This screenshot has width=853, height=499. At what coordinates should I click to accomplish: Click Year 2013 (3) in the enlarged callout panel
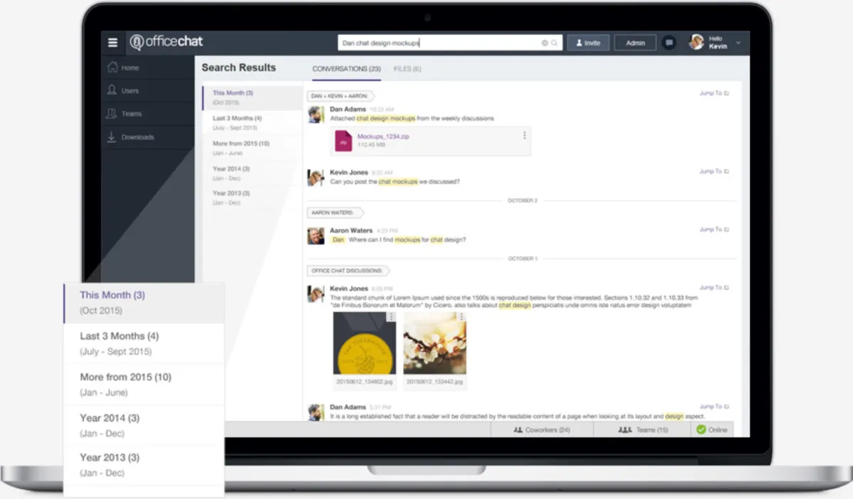144,465
